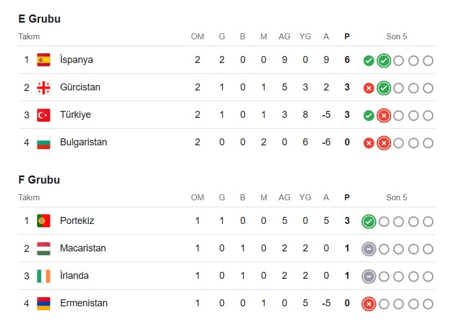Screen dimensions: 473x330
Task: Click the Son 5 header in F Grubu
Action: [x=397, y=198]
